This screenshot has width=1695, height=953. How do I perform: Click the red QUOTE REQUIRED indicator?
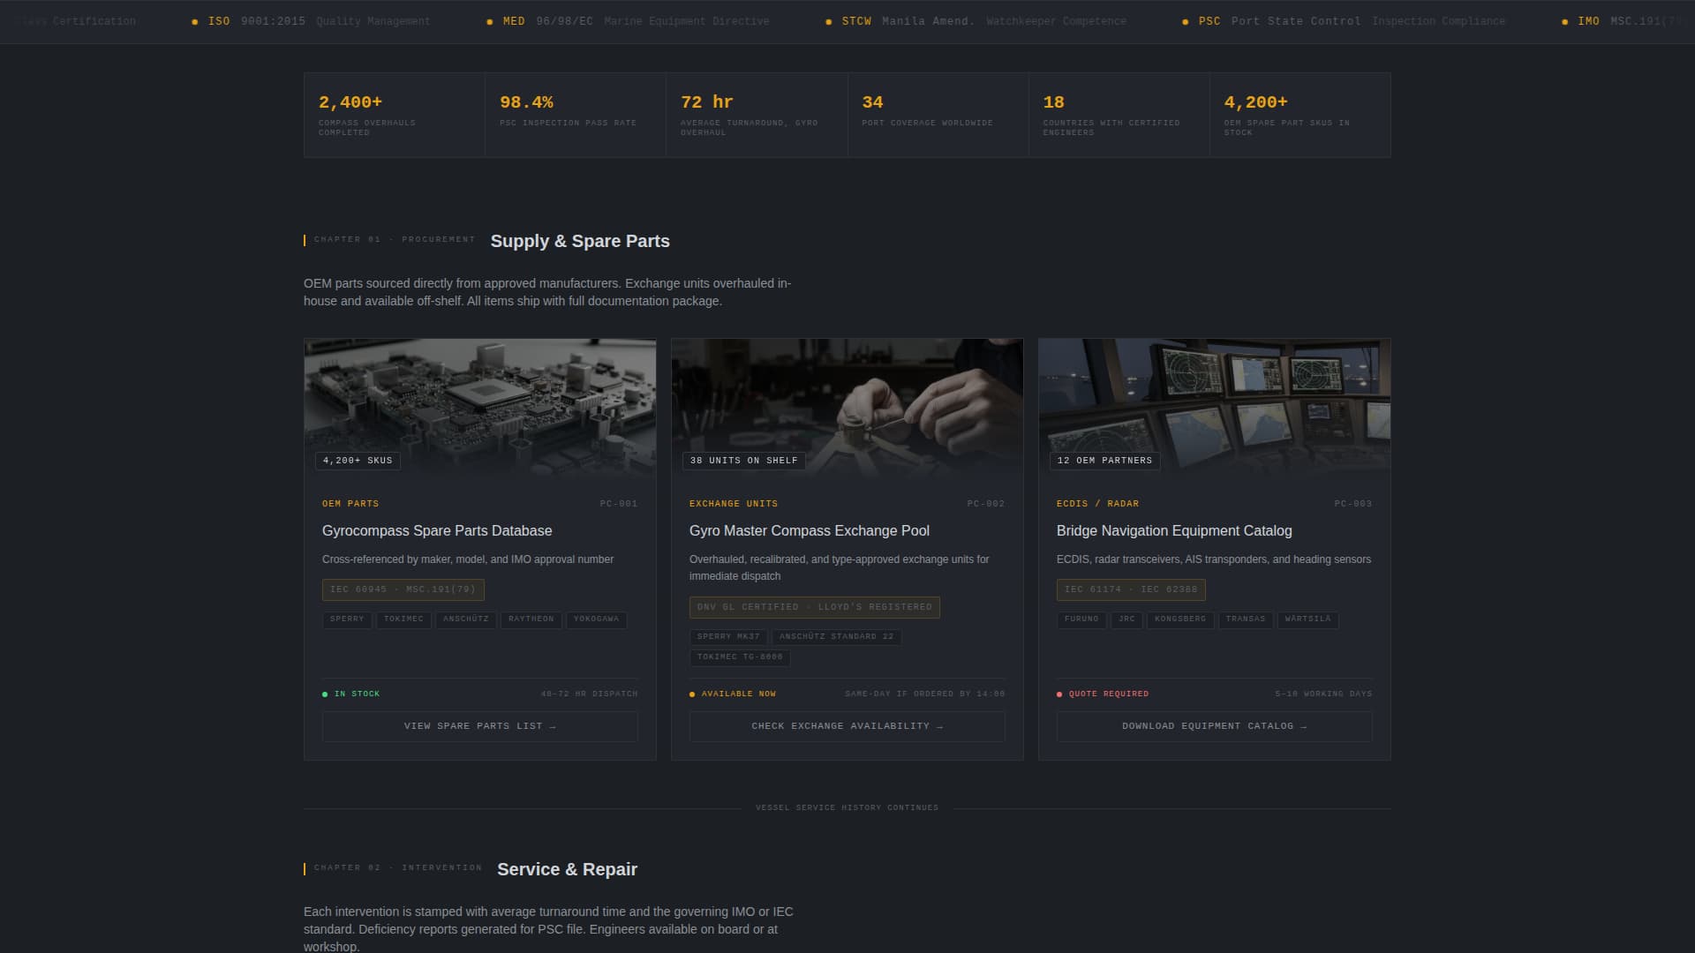[1058, 694]
